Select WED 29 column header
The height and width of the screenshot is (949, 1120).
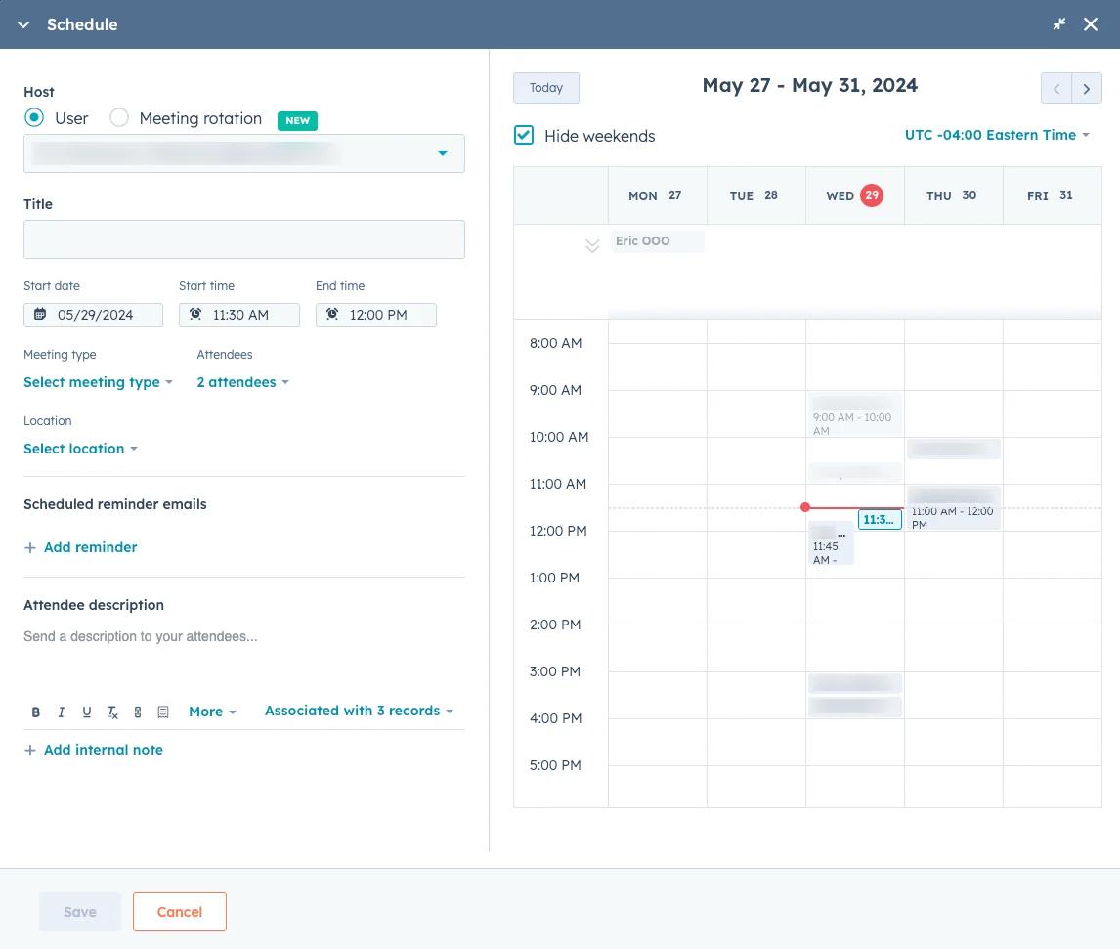pyautogui.click(x=854, y=195)
